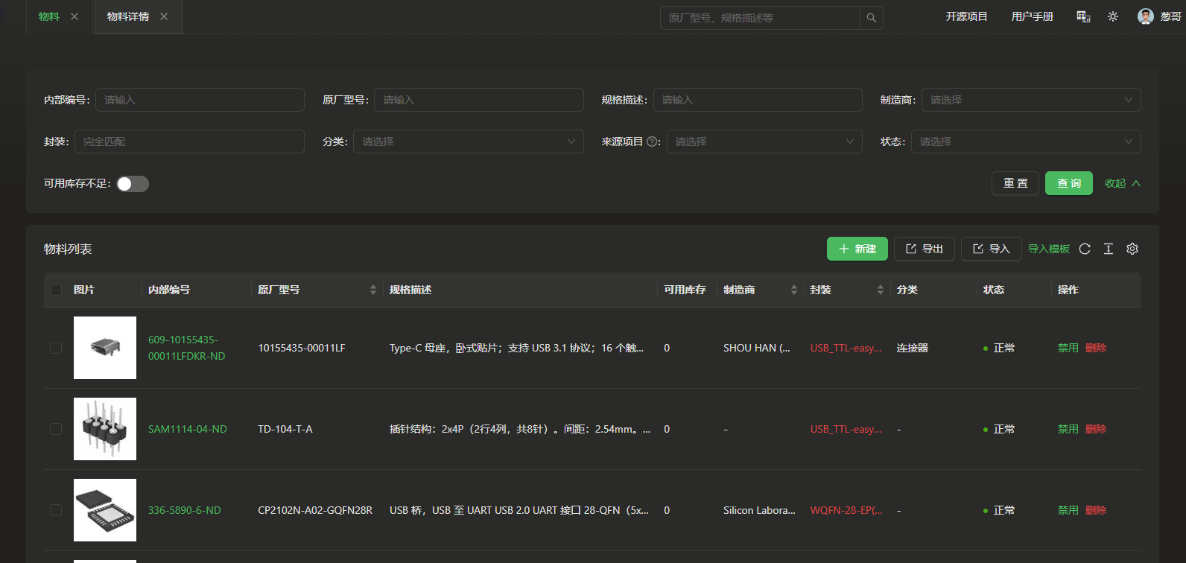Toggle the 可用库存不足 switch

(133, 184)
